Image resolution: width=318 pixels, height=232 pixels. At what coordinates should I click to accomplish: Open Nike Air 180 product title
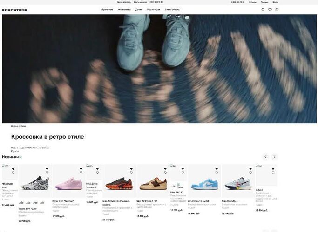[176, 193]
